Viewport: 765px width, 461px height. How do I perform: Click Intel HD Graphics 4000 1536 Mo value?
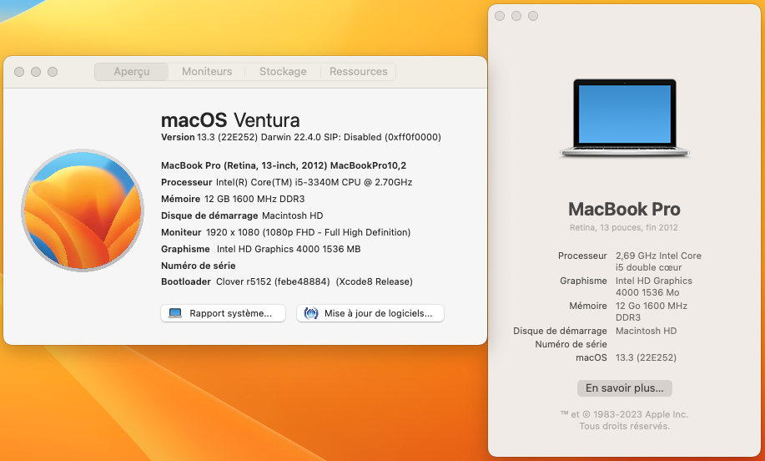click(654, 286)
